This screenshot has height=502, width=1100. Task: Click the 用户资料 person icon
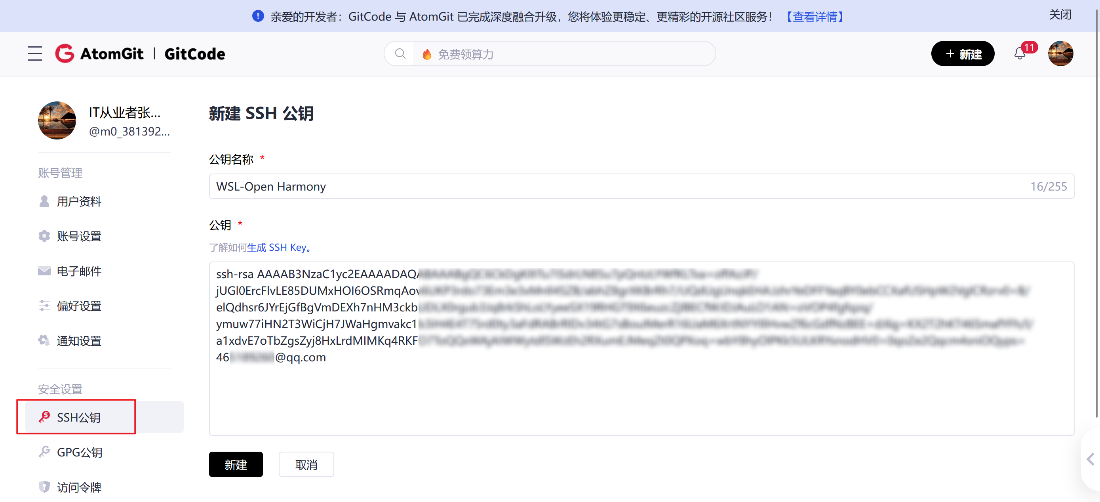pyautogui.click(x=44, y=201)
